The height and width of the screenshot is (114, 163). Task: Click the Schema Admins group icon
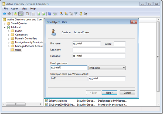coord(46,101)
